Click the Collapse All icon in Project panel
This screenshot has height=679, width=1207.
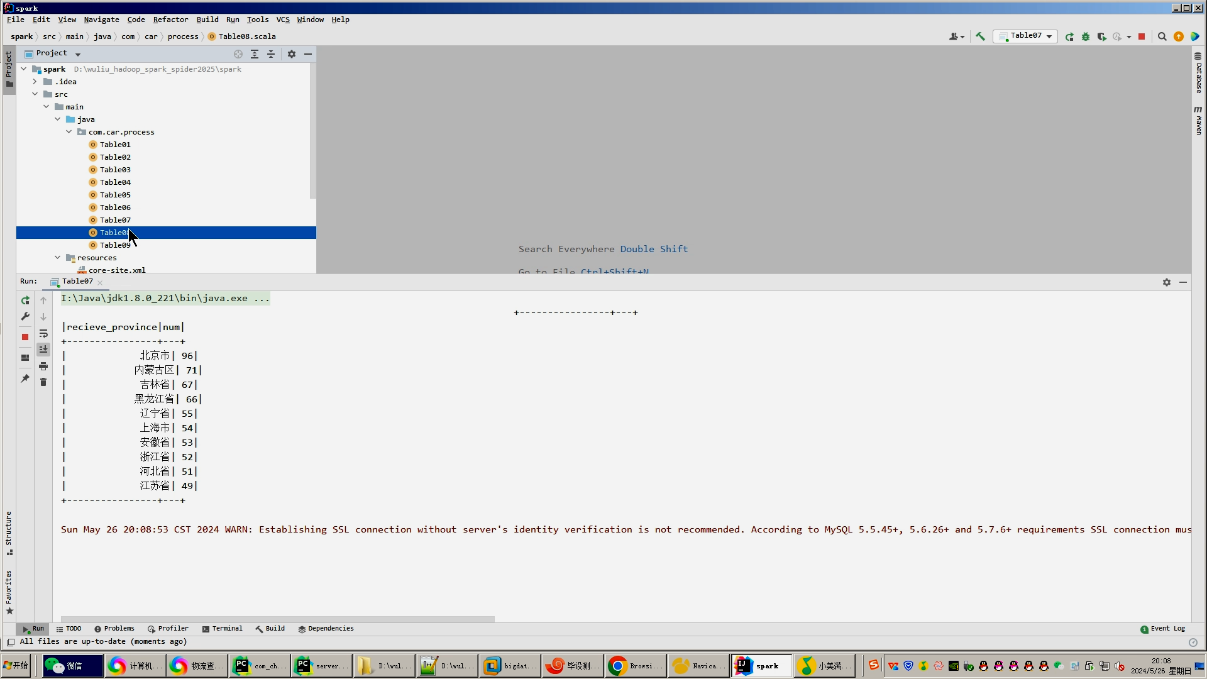pyautogui.click(x=271, y=53)
